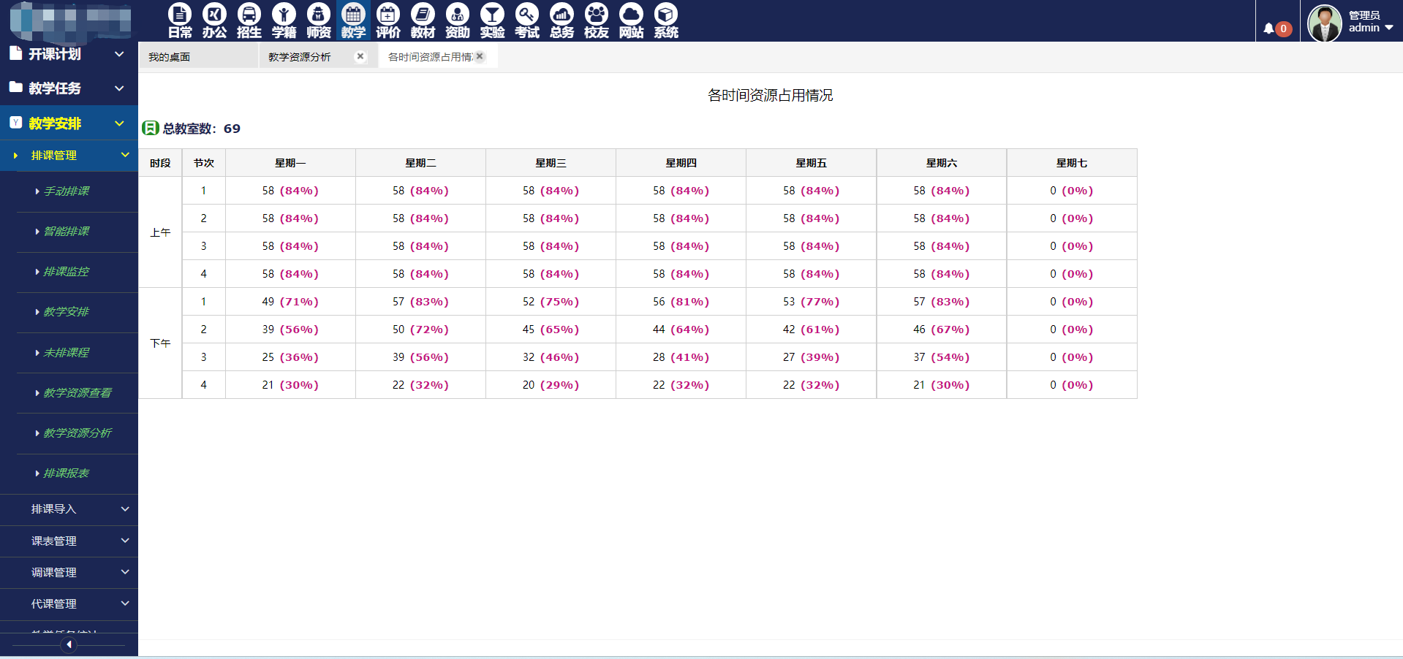The image size is (1403, 659).
Task: Open the 教学资源查看 menu link
Action: tap(77, 392)
